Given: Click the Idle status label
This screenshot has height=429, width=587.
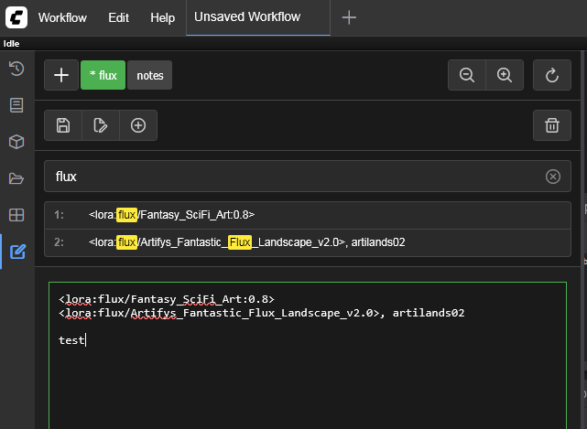Looking at the screenshot, I should pos(11,44).
